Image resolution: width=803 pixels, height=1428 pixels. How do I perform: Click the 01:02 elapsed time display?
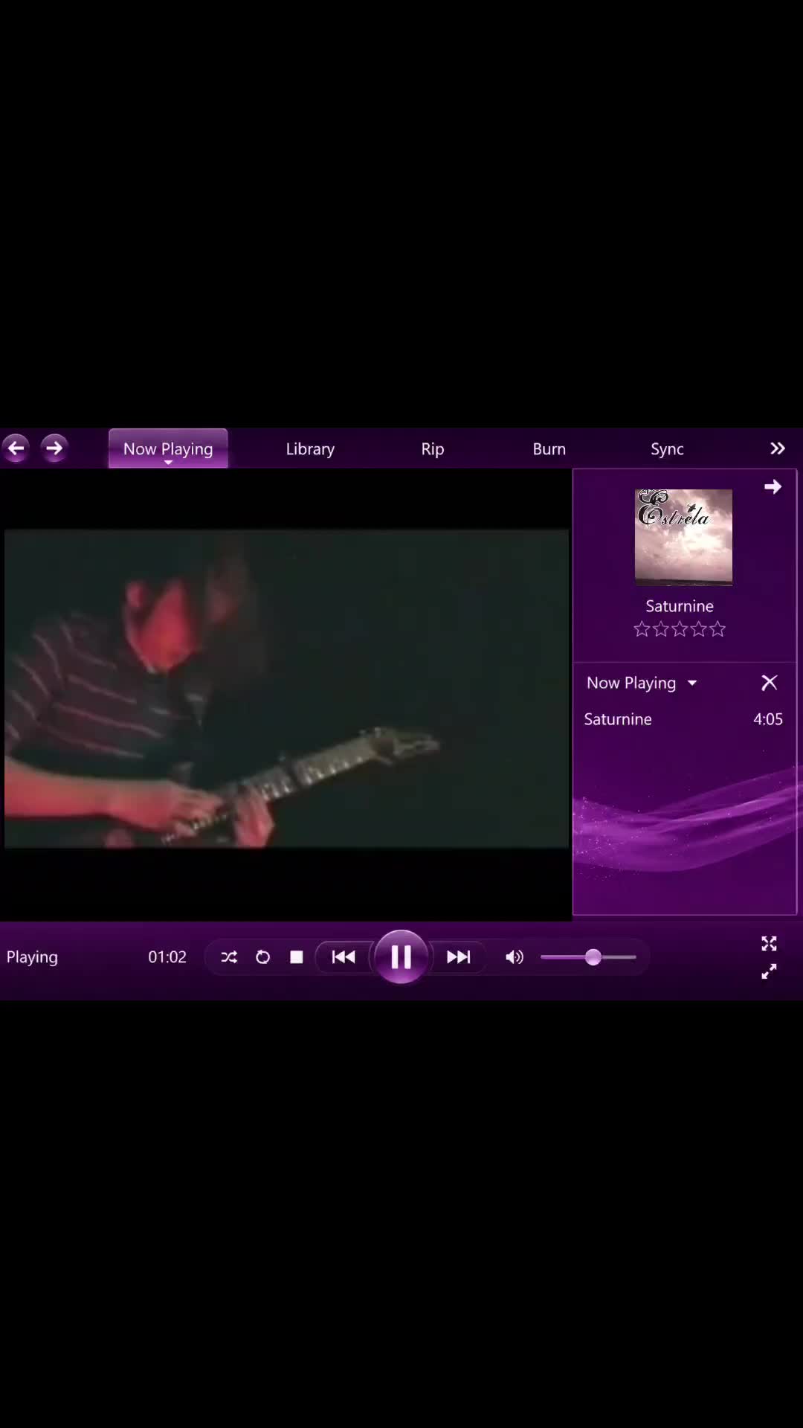[x=167, y=957]
